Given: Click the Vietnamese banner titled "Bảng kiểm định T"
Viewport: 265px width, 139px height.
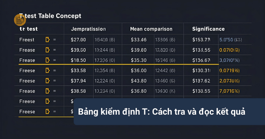Looking at the screenshot, I should (x=161, y=112).
